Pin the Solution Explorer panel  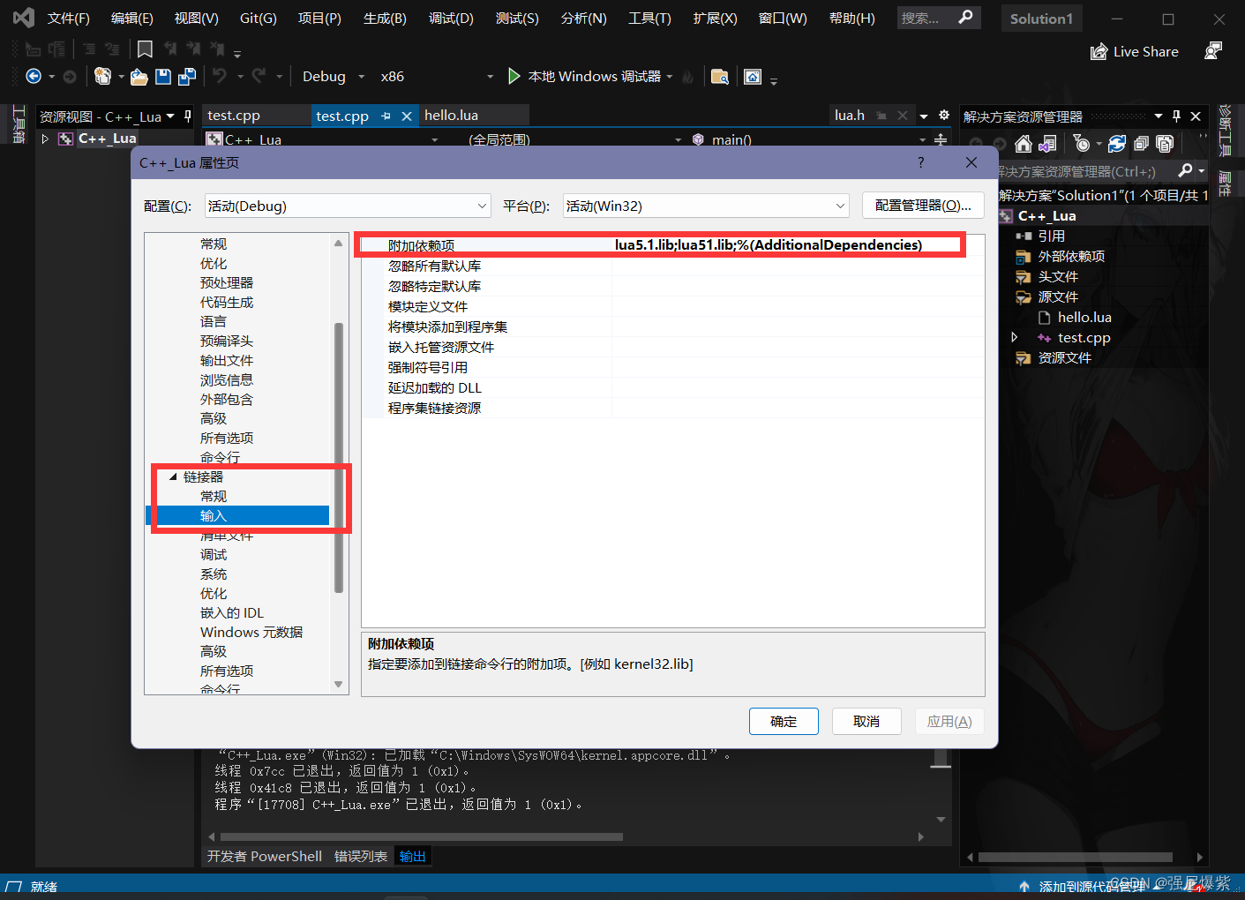pyautogui.click(x=1176, y=116)
